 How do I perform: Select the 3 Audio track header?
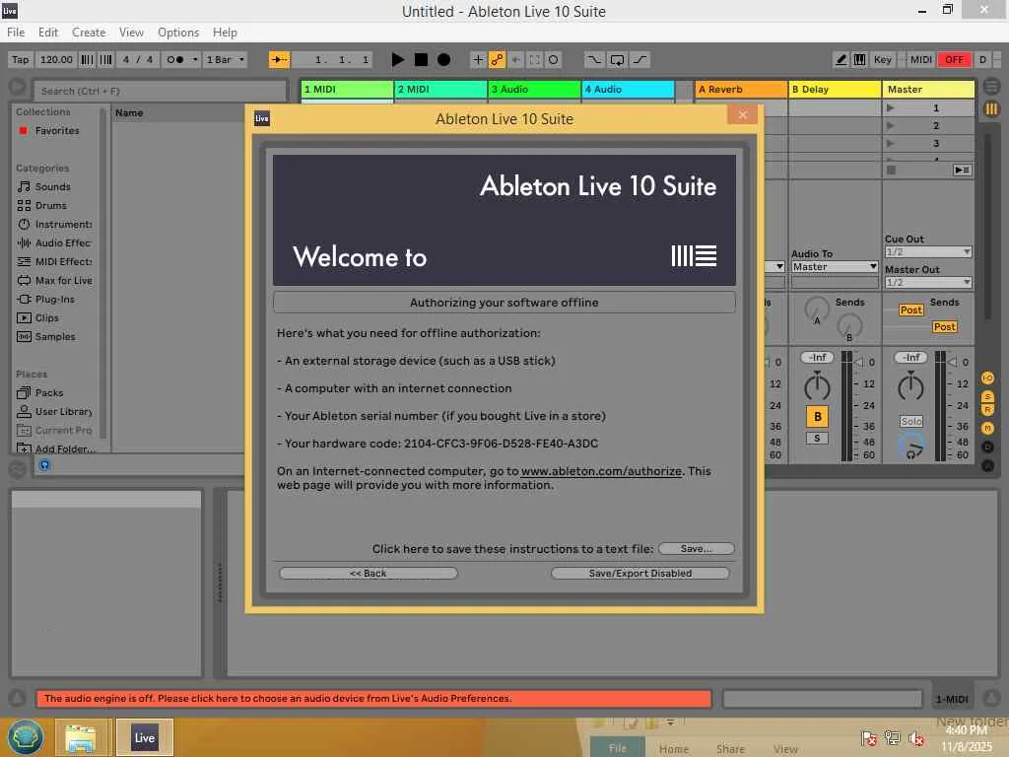[x=534, y=90]
